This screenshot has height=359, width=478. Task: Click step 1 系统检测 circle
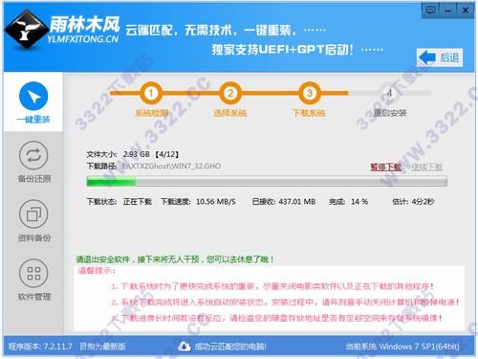(x=151, y=93)
